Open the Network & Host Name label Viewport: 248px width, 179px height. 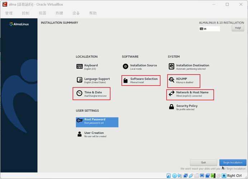192,92
